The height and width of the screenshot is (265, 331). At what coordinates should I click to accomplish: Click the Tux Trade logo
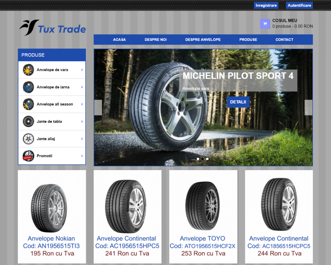click(x=53, y=28)
